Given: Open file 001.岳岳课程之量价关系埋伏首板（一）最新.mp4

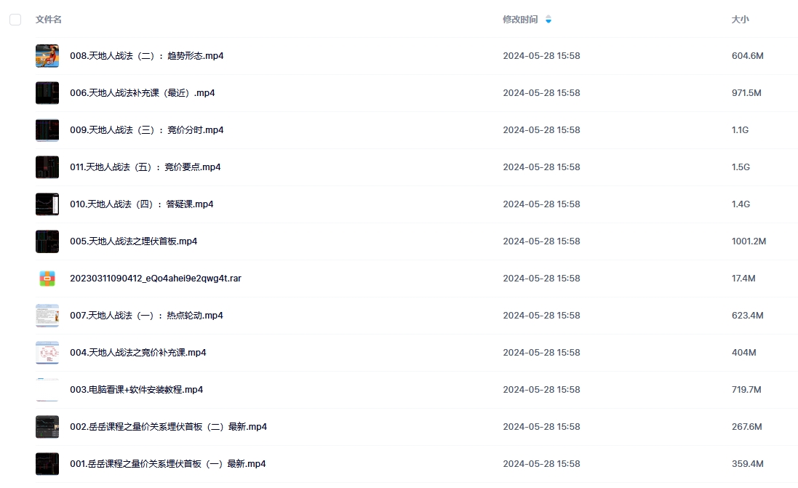Looking at the screenshot, I should 168,464.
